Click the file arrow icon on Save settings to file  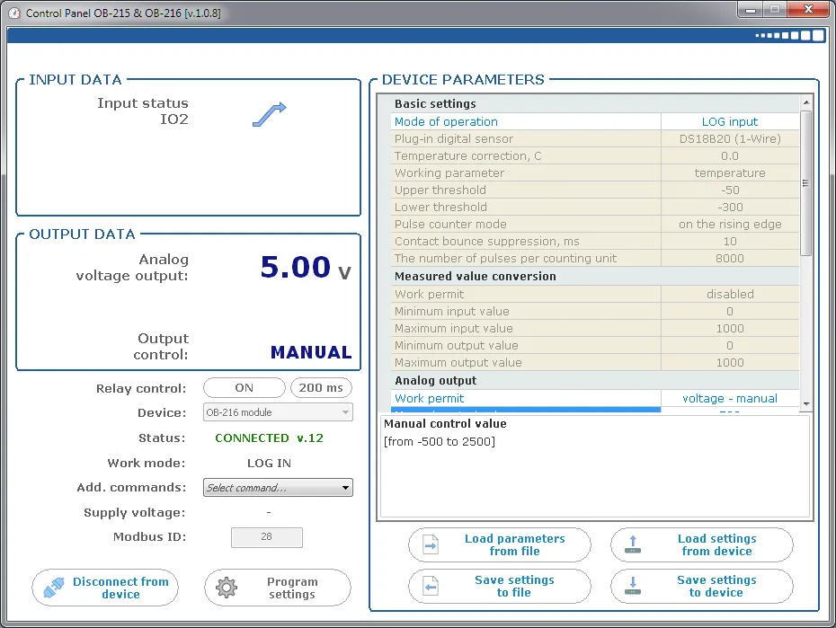pyautogui.click(x=431, y=586)
